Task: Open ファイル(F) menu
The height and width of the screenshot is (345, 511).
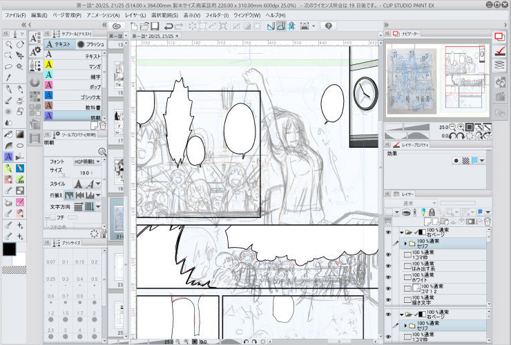Action: 15,15
